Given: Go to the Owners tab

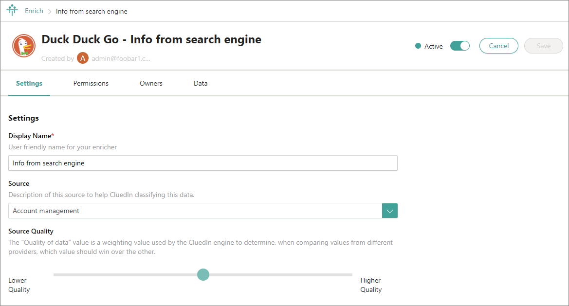Looking at the screenshot, I should tap(151, 83).
